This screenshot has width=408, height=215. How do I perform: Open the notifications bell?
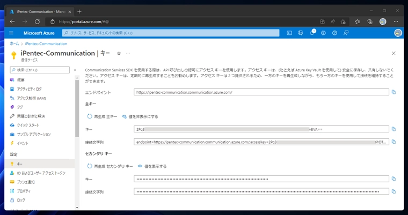312,33
